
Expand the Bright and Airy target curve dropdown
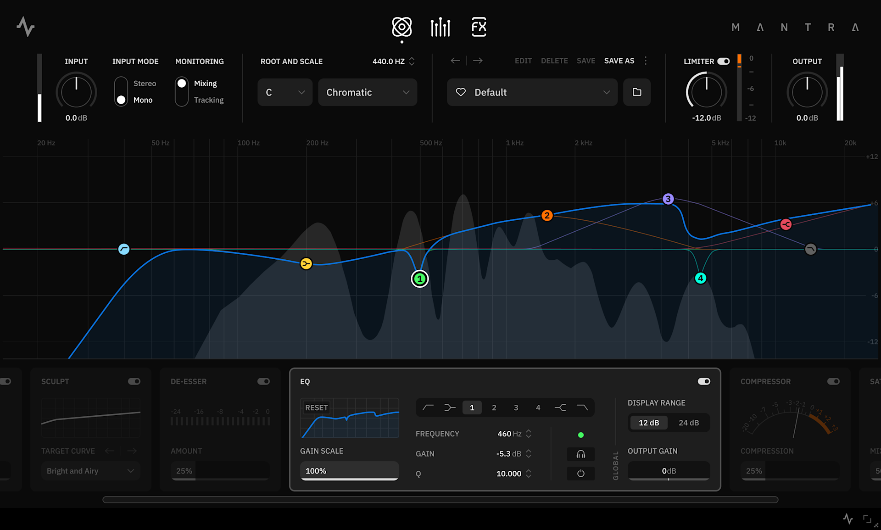click(x=90, y=471)
